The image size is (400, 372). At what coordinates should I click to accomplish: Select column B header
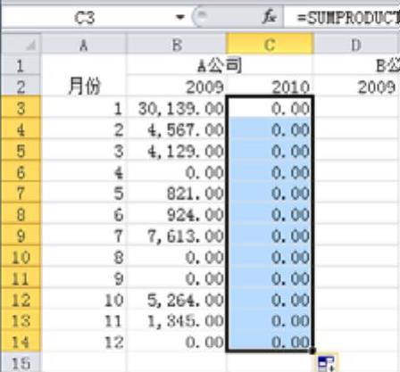point(177,45)
